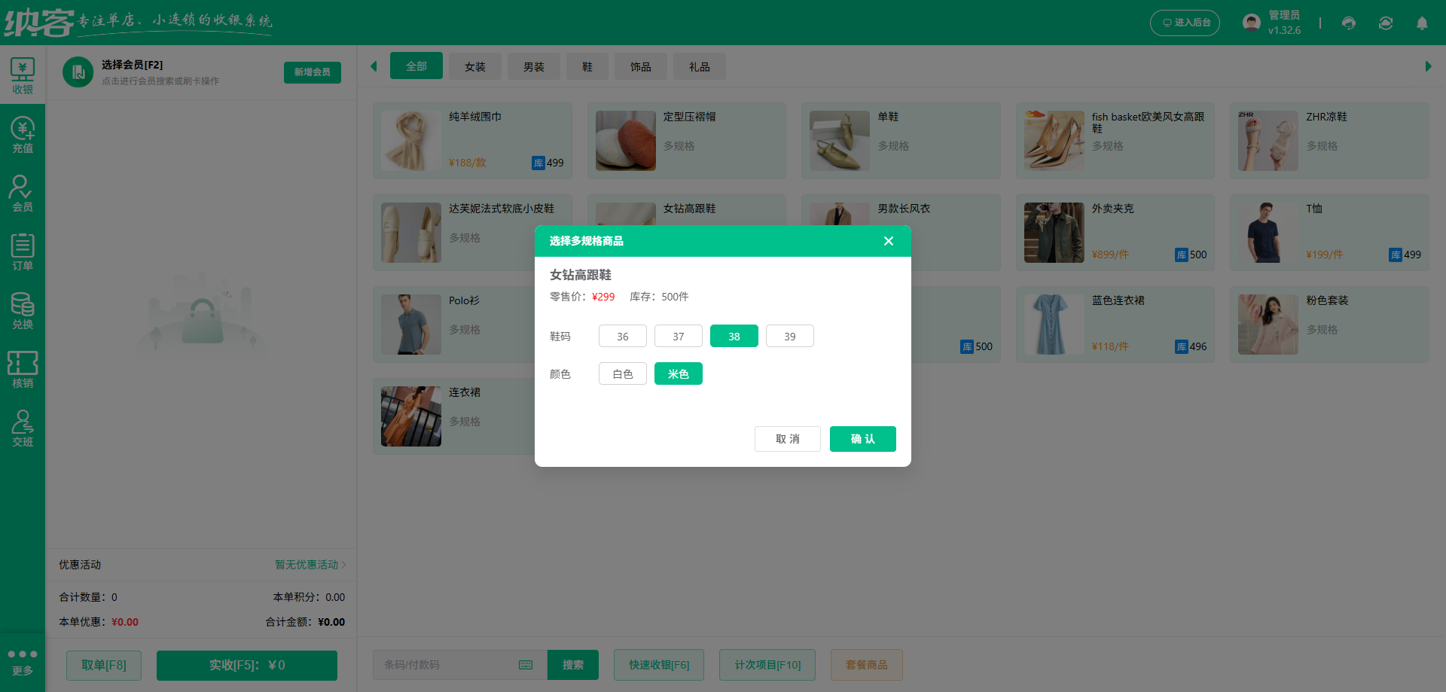Open the 充值 recharge module
Screen dimensions: 1446x692
tap(23, 134)
